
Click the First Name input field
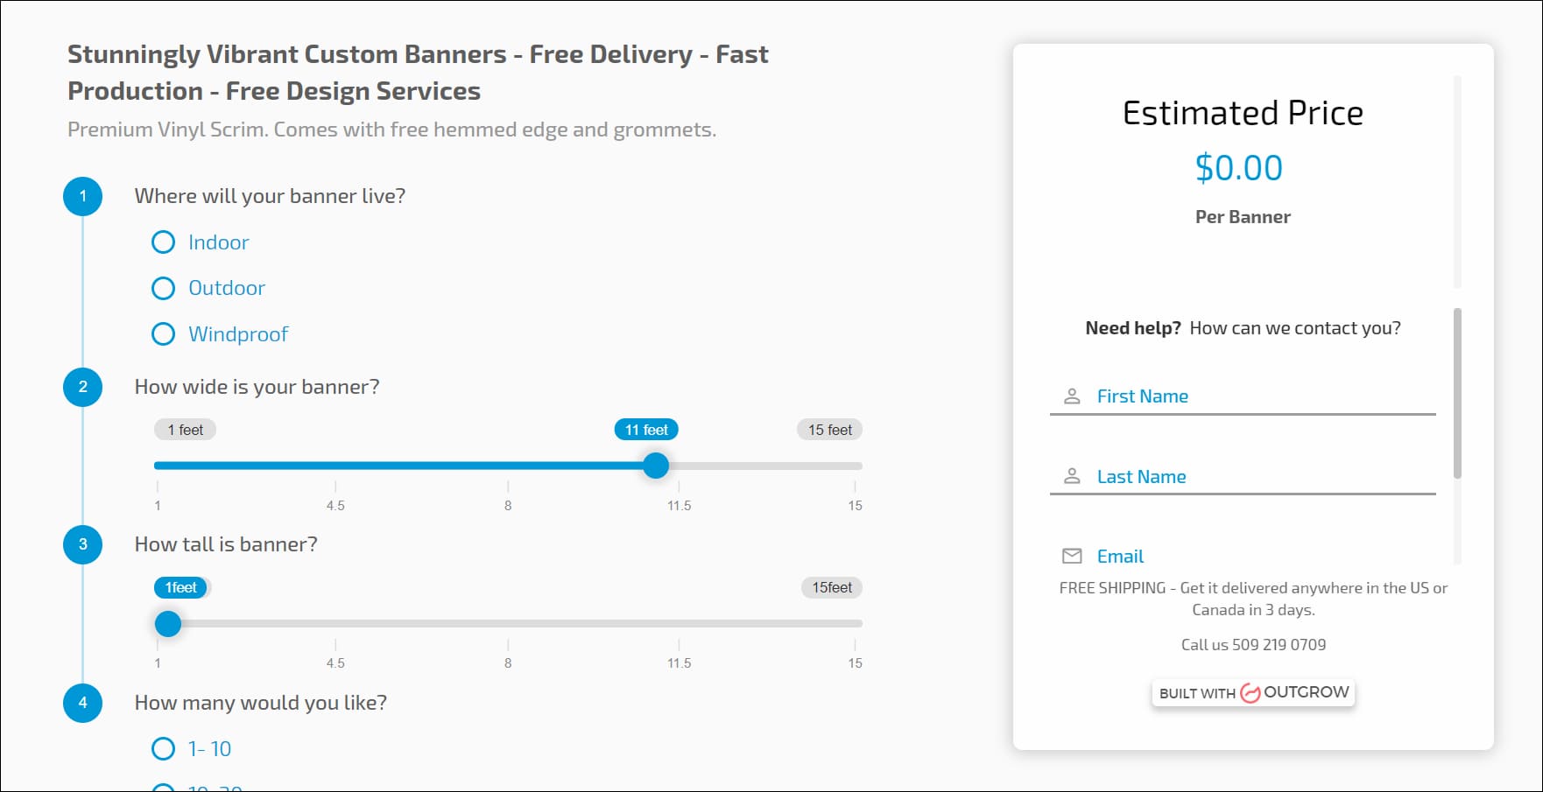point(1261,396)
